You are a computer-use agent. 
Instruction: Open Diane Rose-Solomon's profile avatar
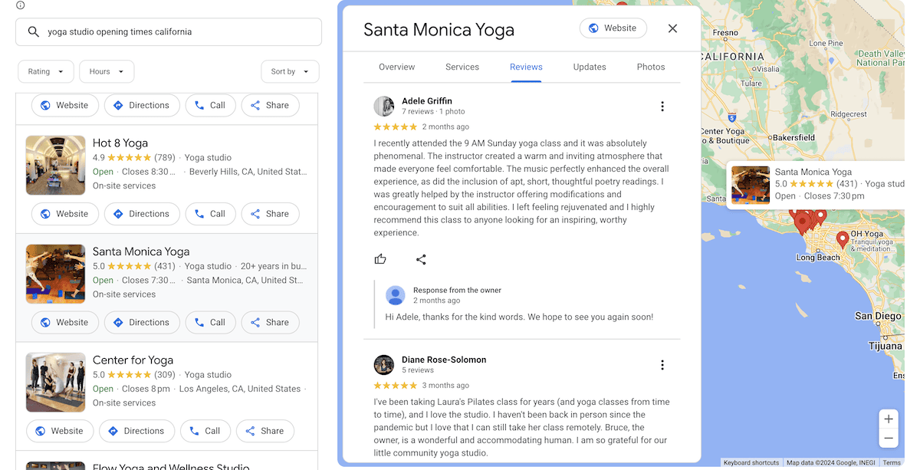click(384, 365)
